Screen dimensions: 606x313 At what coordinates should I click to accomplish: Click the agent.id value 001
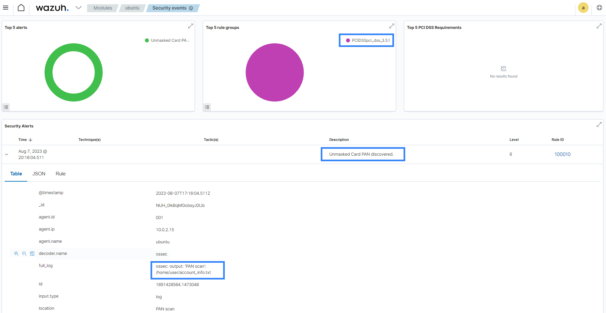(x=159, y=217)
